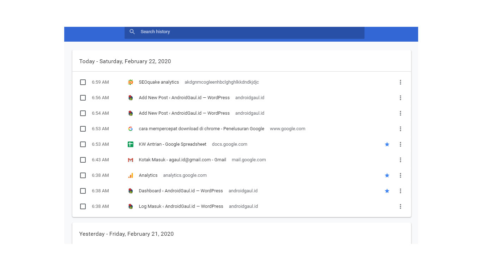This screenshot has height=271, width=482.
Task: Open the Analytics history link
Action: tap(148, 175)
